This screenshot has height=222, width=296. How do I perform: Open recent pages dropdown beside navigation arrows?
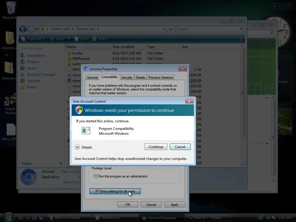(x=37, y=29)
